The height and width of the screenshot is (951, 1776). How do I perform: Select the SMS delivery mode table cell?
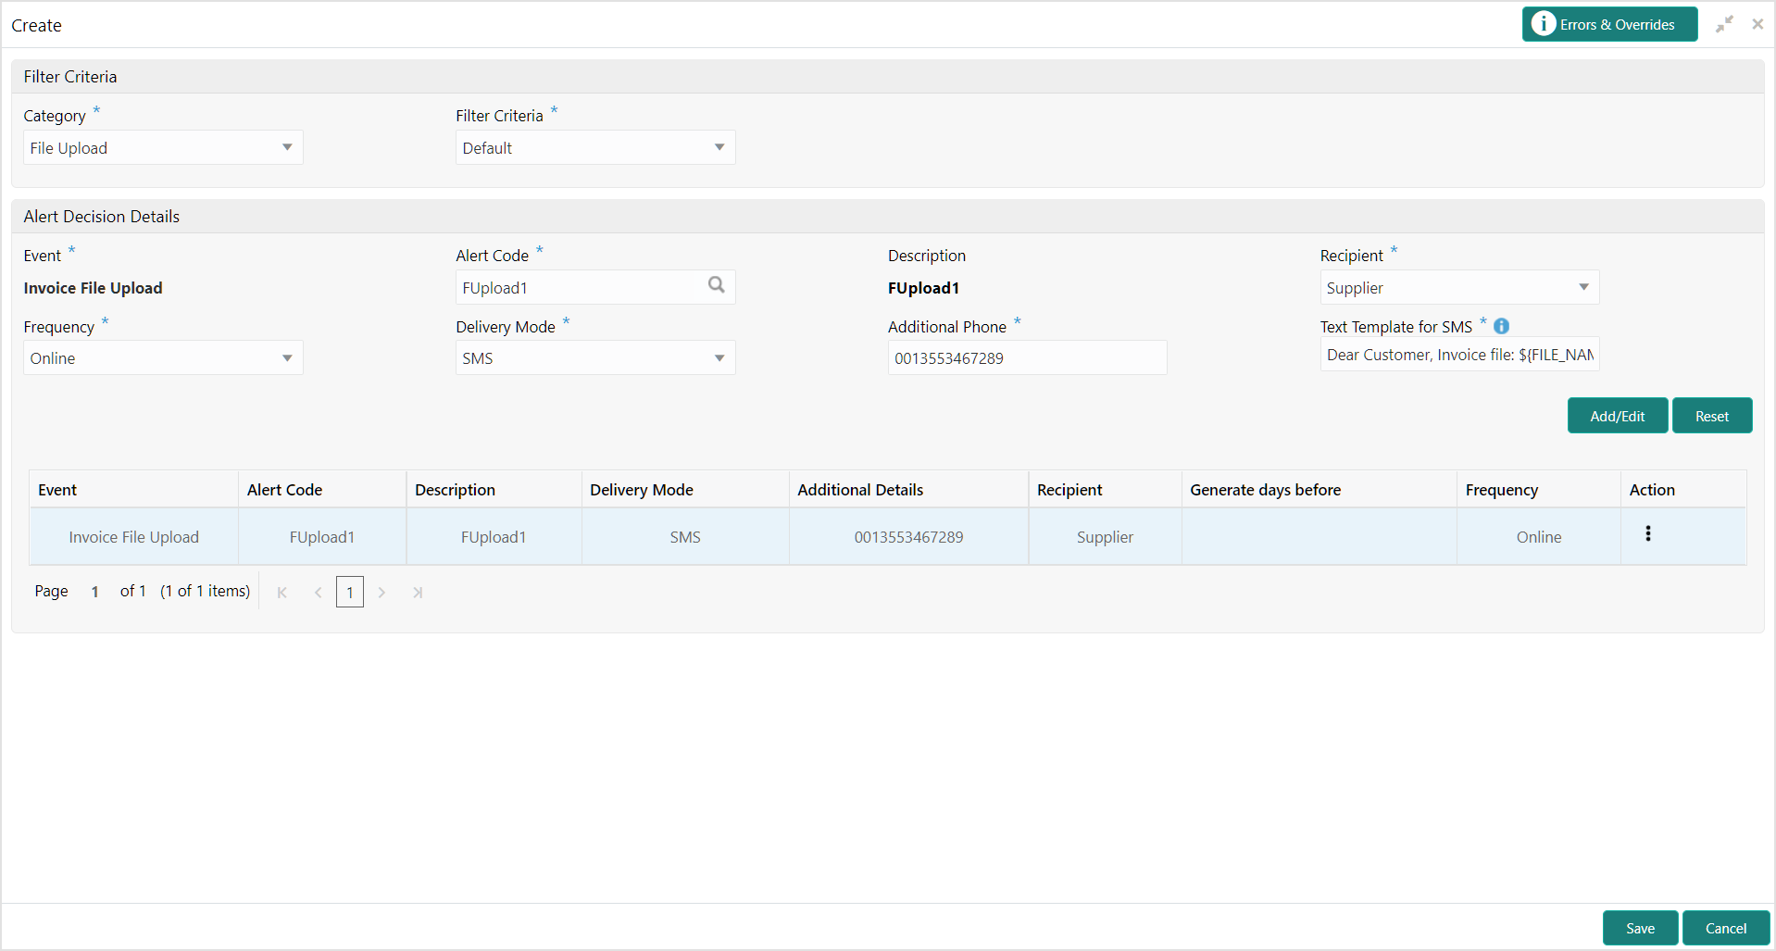pos(685,537)
